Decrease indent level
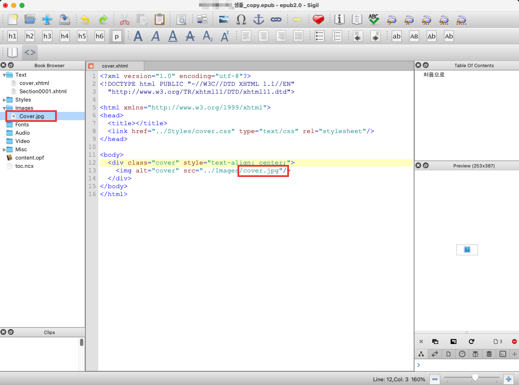 point(358,36)
